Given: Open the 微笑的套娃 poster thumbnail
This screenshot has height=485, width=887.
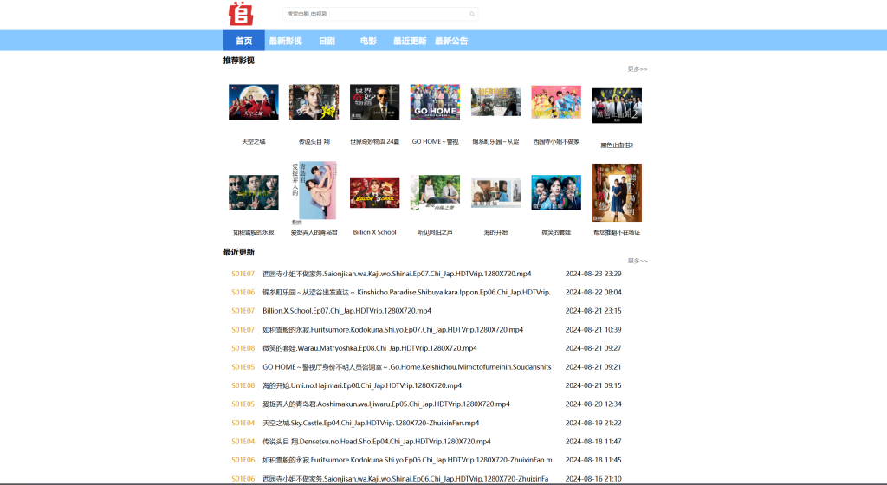Looking at the screenshot, I should (x=556, y=193).
